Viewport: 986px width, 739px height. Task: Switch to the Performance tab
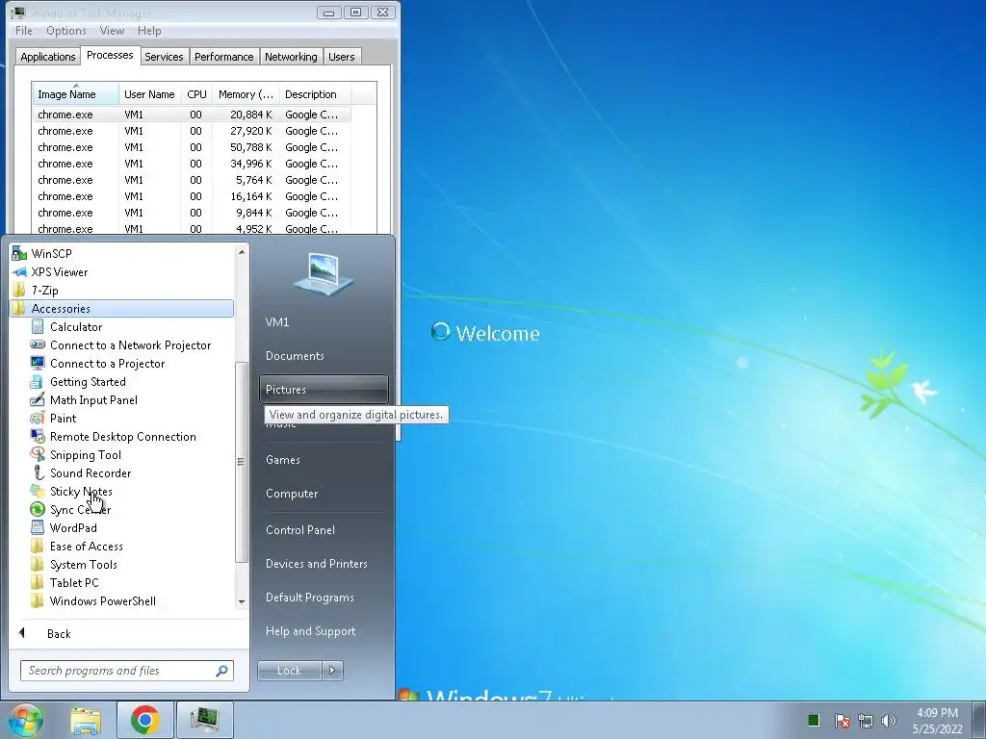pyautogui.click(x=223, y=57)
